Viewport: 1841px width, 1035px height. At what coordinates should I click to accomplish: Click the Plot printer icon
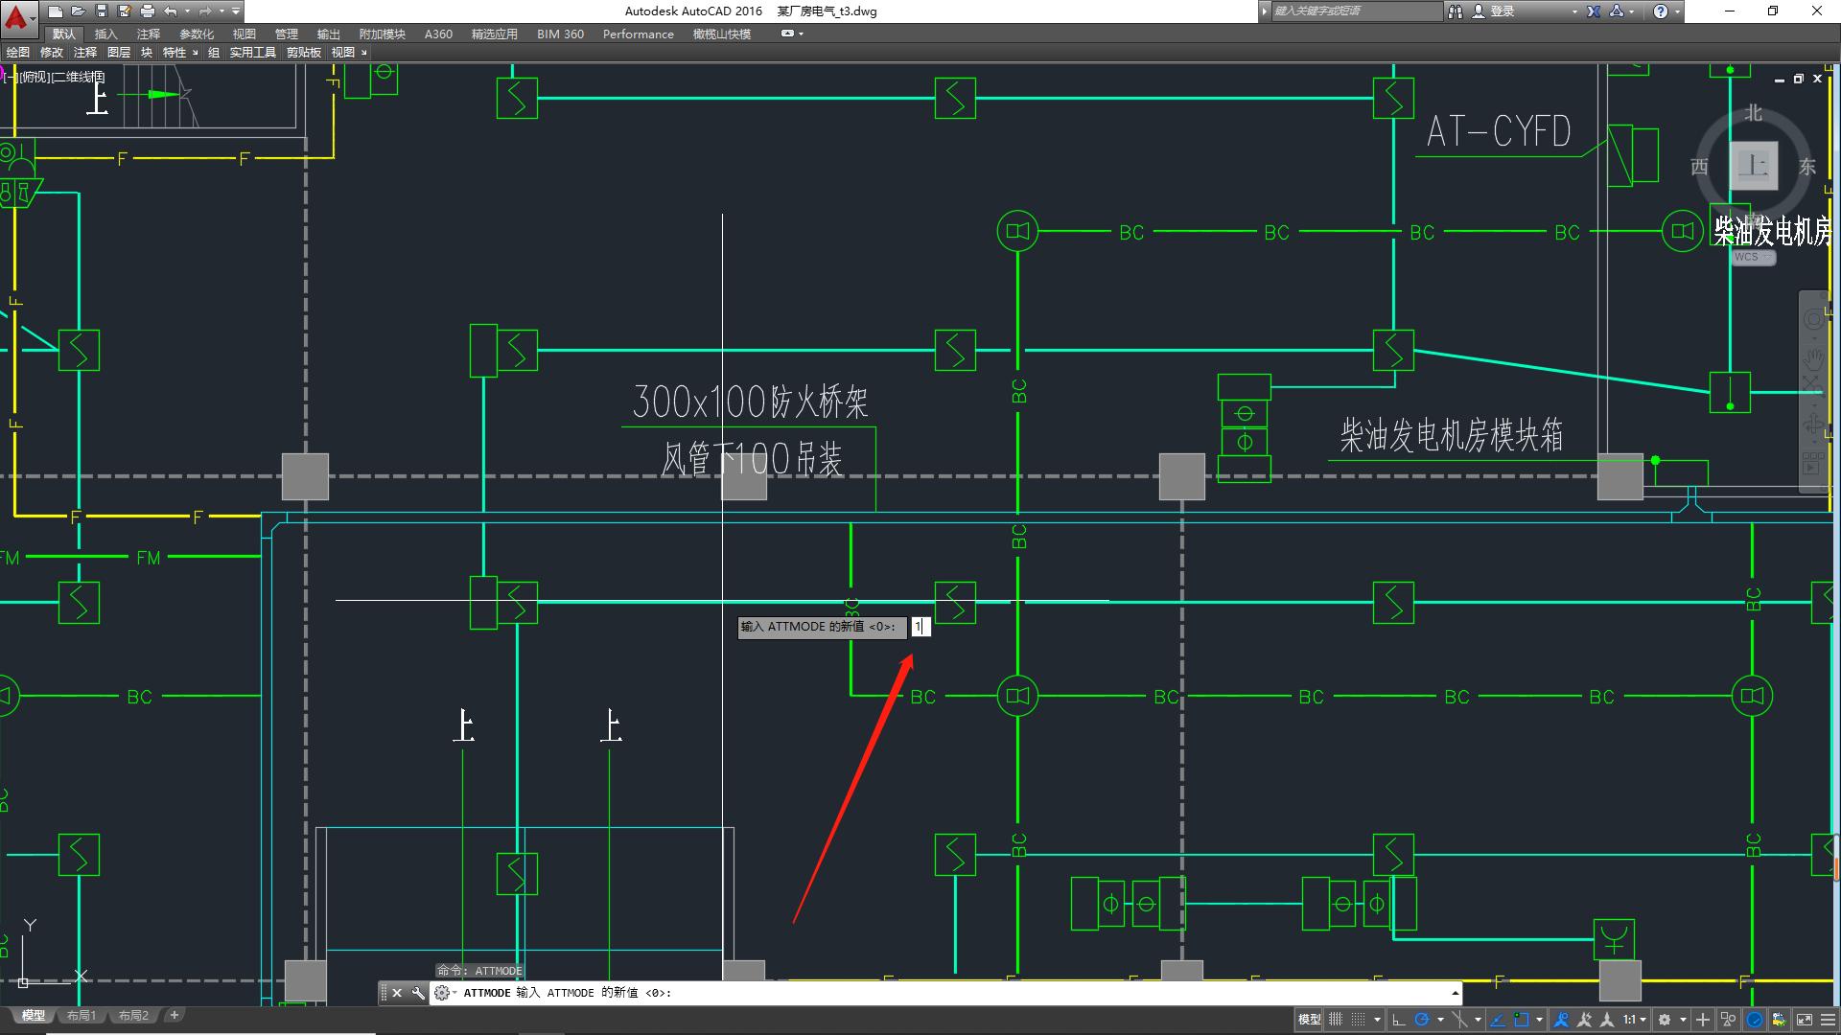(147, 11)
